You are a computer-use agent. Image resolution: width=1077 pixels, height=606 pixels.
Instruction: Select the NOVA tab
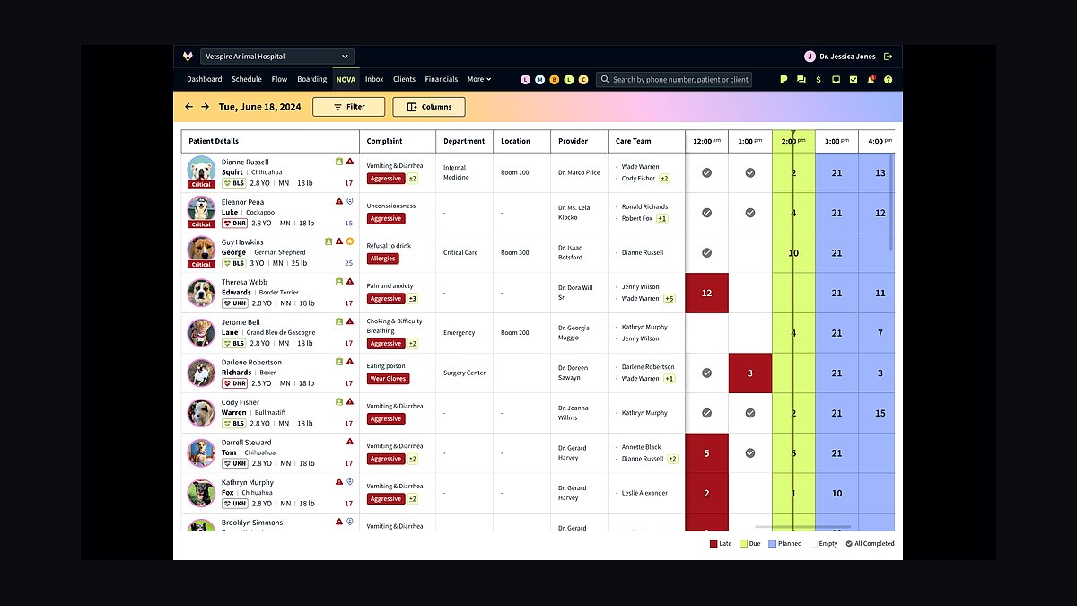tap(346, 79)
